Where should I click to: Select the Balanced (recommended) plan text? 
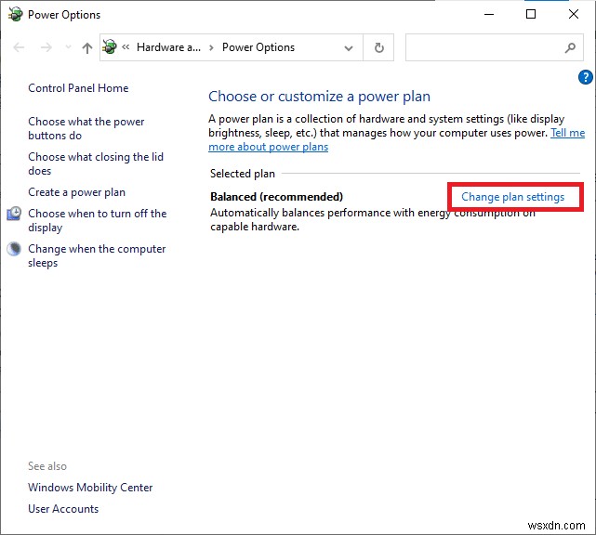point(276,197)
